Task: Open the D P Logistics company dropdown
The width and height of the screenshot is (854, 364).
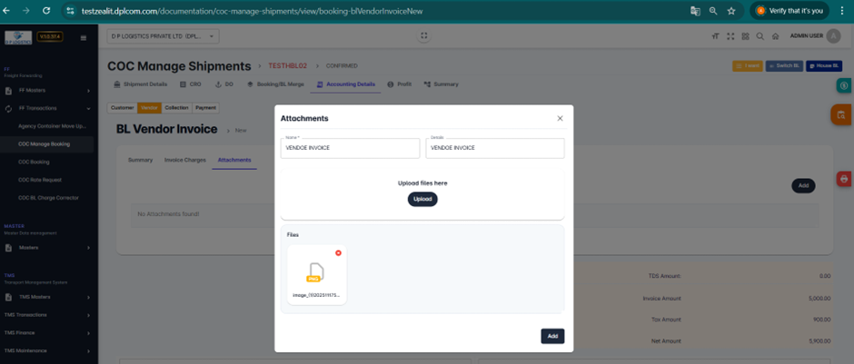Action: point(163,36)
